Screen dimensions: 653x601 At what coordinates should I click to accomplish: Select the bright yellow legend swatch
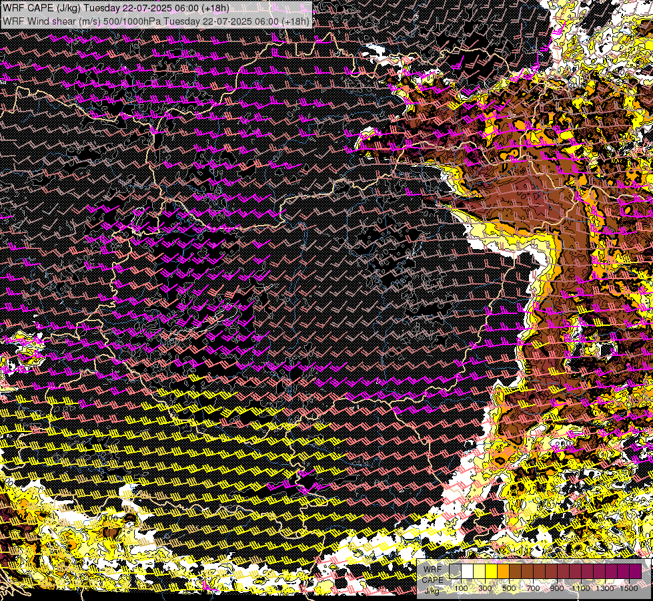pos(492,571)
